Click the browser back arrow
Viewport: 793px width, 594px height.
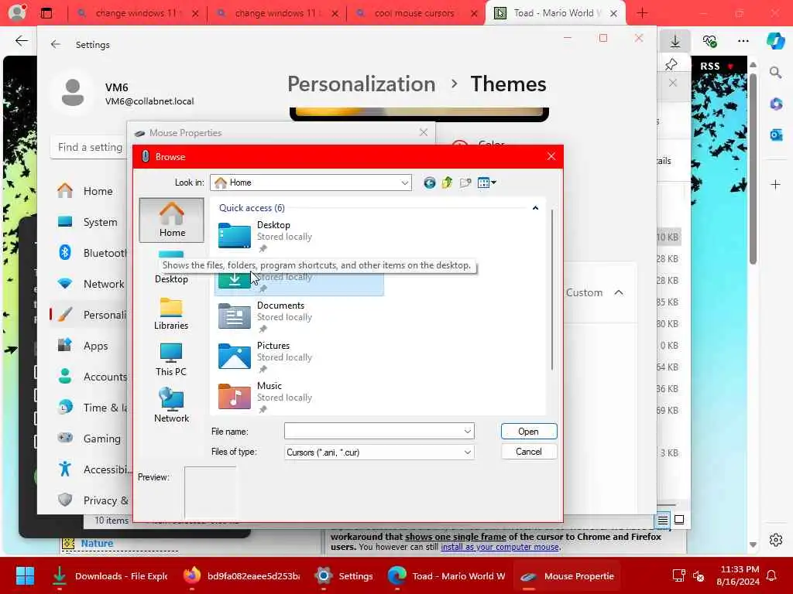pyautogui.click(x=21, y=41)
